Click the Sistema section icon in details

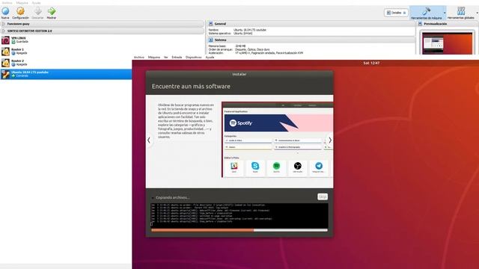pyautogui.click(x=210, y=40)
